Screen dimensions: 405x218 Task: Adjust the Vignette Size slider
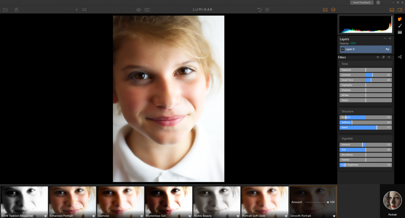click(x=365, y=150)
